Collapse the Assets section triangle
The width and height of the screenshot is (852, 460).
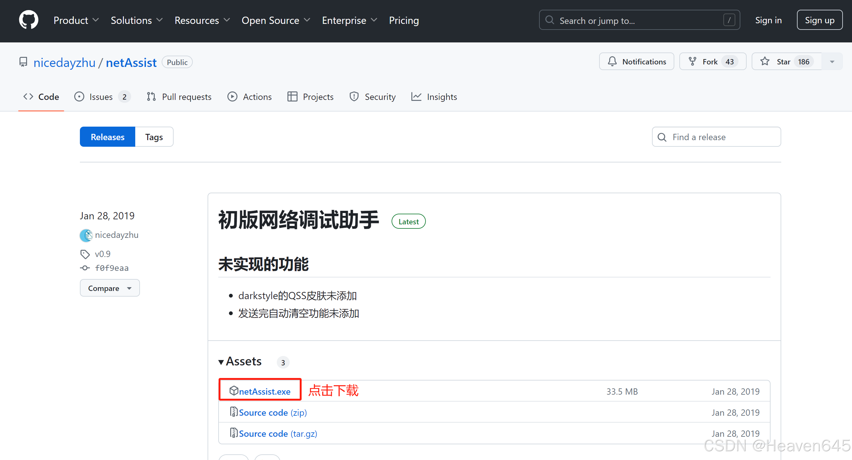[x=221, y=362]
